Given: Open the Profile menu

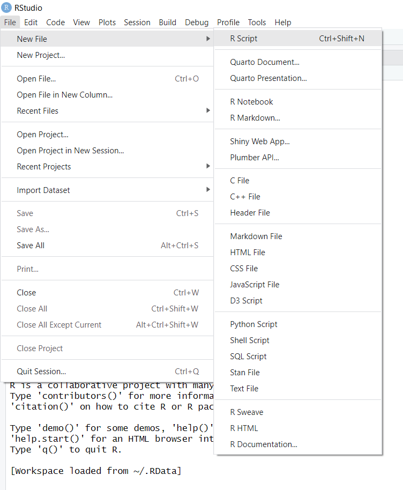Looking at the screenshot, I should (228, 23).
